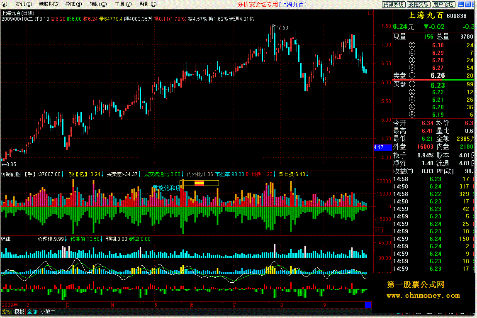Click the month 5 marker on timeline
The image size is (477, 318).
pos(156,305)
